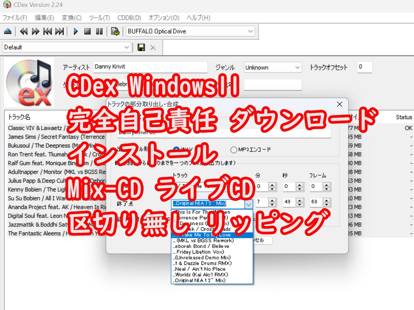The width and height of the screenshot is (414, 310).
Task: Select "...Worlds (Kai Alc? RMX)" list entry
Action: 212,275
